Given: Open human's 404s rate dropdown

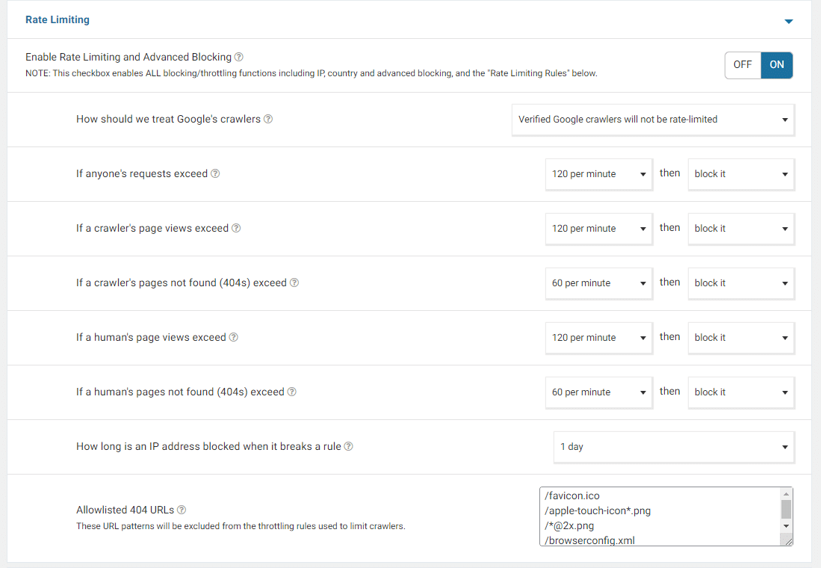Looking at the screenshot, I should pos(599,392).
